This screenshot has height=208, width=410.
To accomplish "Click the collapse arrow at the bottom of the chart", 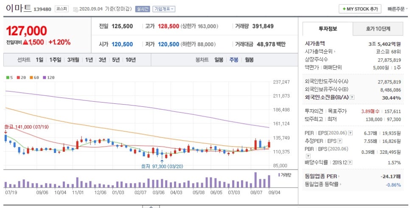I will pos(151,207).
